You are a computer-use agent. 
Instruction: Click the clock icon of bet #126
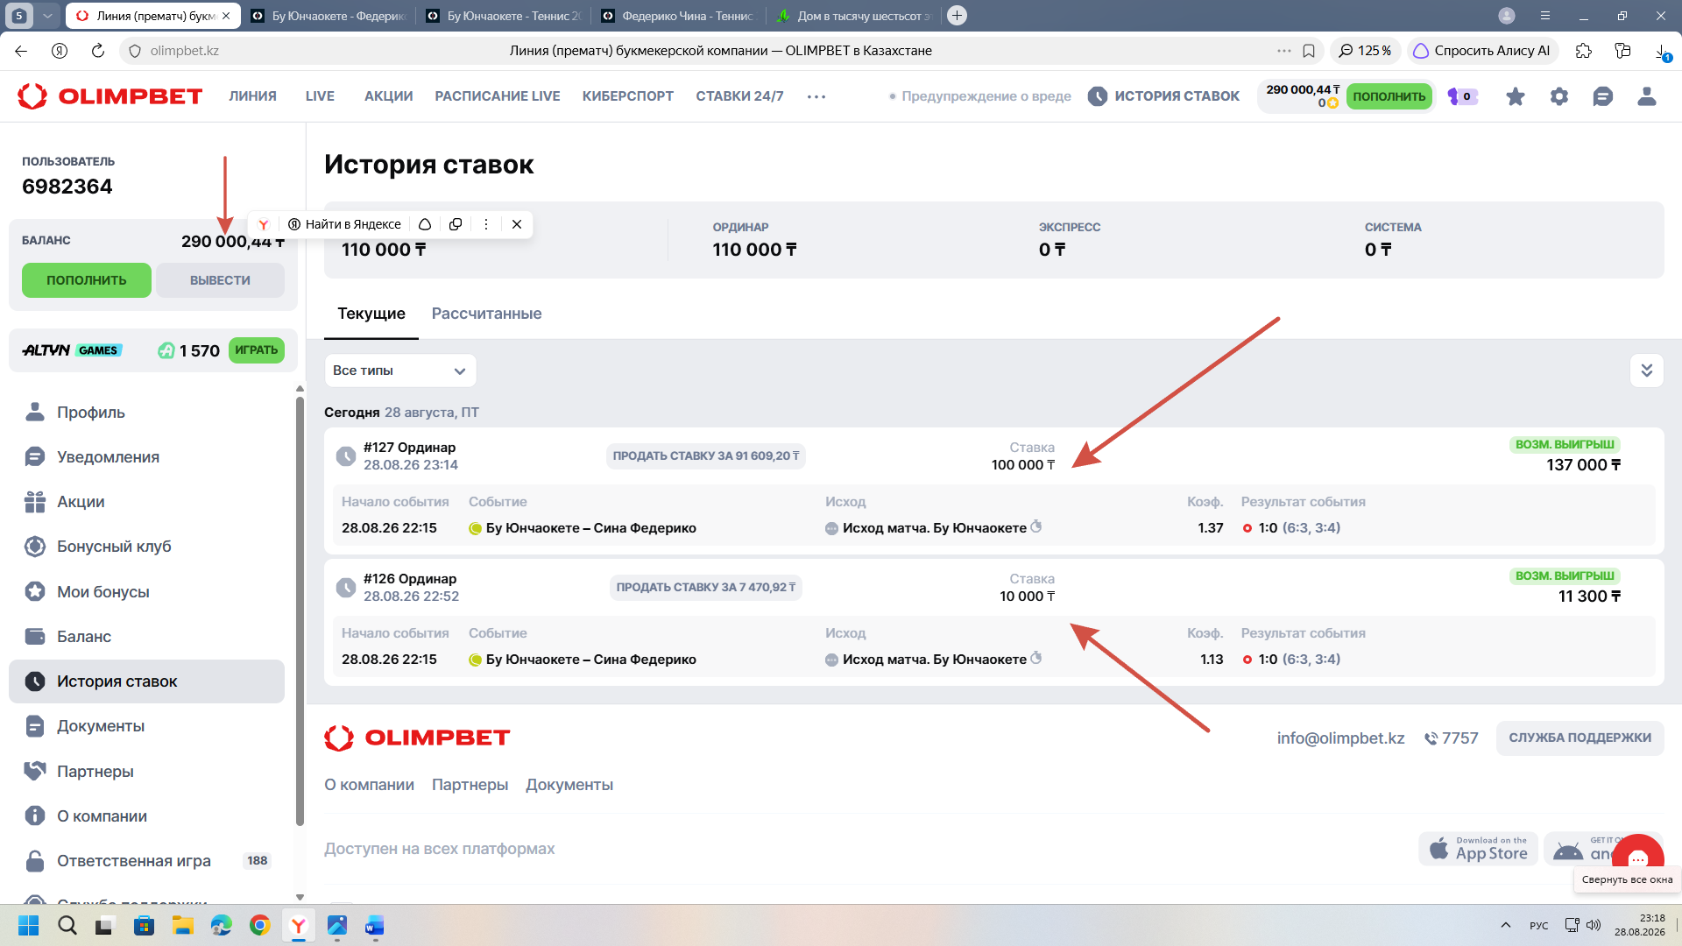click(x=346, y=588)
